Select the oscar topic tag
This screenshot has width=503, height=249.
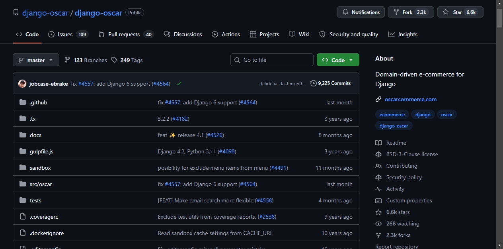447,115
